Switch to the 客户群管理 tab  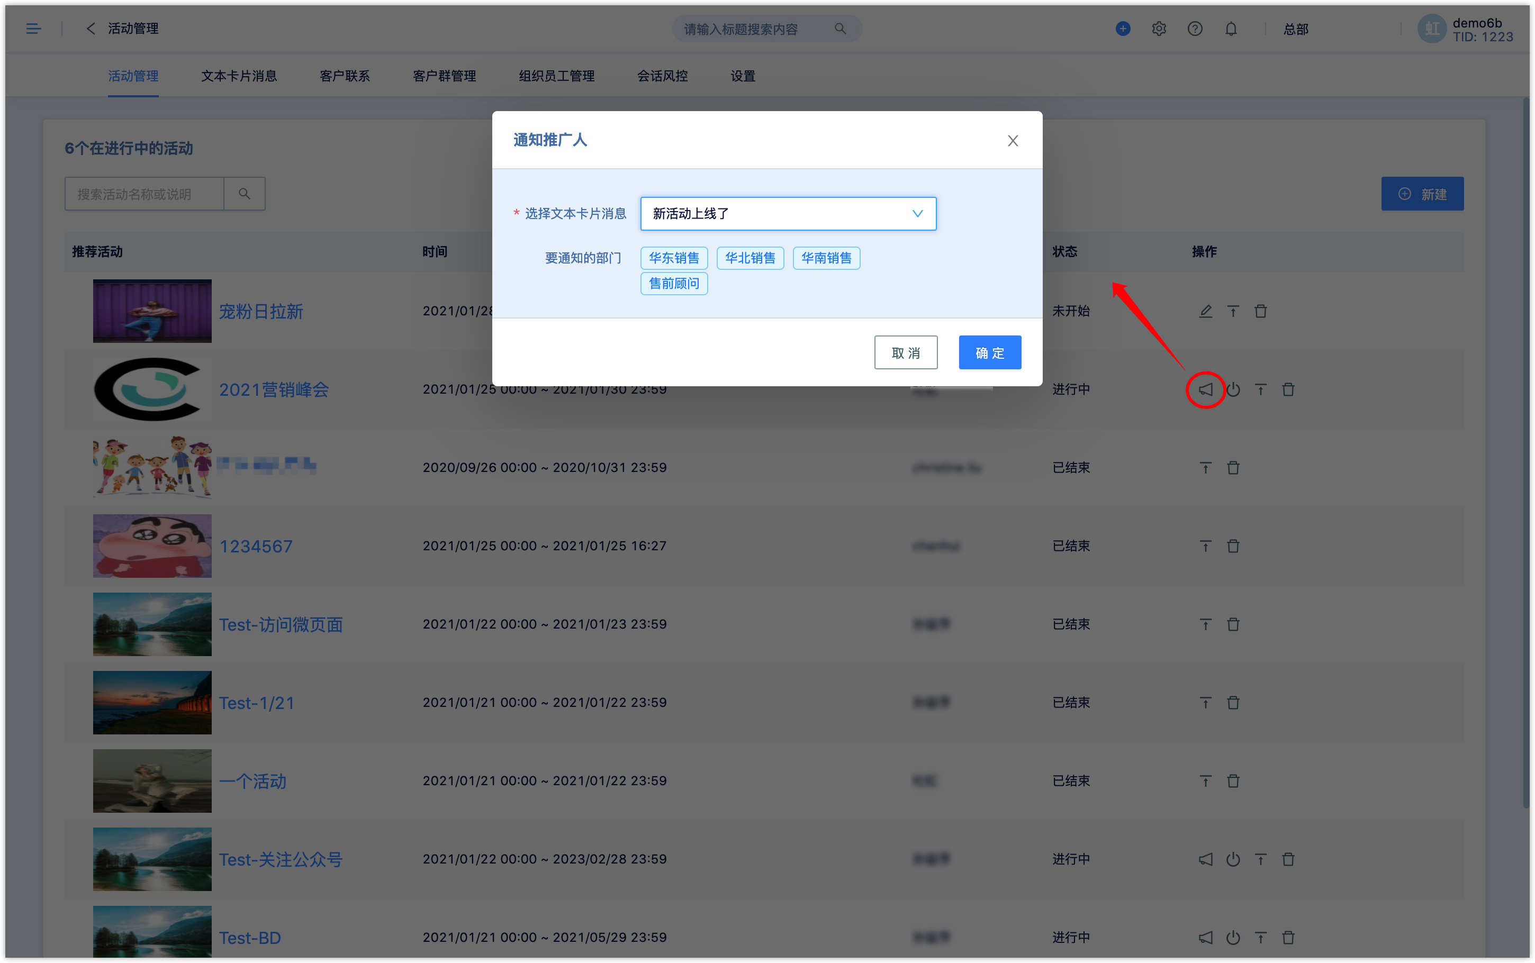(x=444, y=76)
